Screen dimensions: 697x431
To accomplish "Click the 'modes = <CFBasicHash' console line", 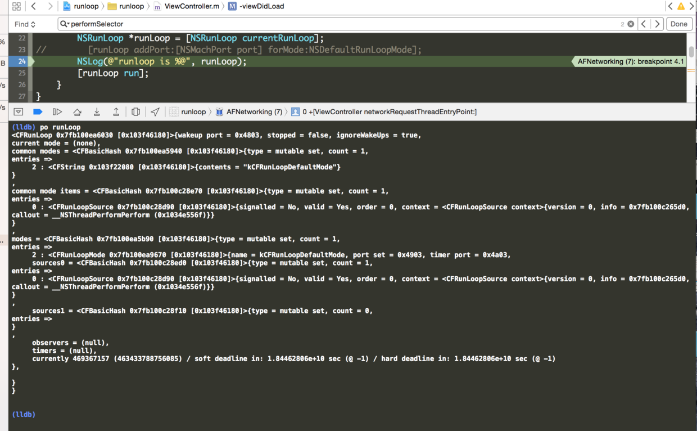I will (x=176, y=239).
